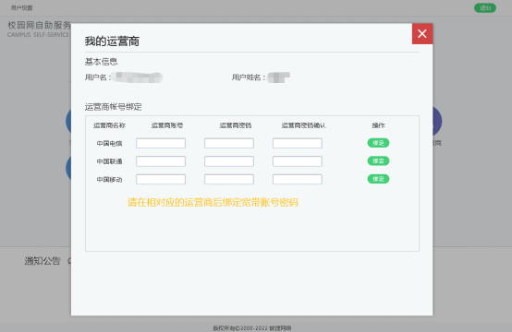The height and width of the screenshot is (332, 512).
Task: Click the 中国电信 row label
Action: (109, 143)
